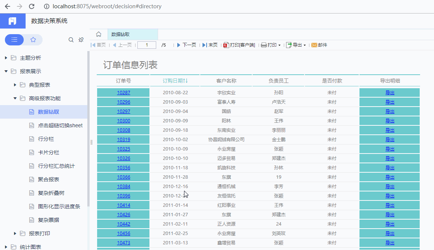Screen dimensions: 434x250
Task: Expand the 主题分析 folder
Action: [x=6, y=58]
